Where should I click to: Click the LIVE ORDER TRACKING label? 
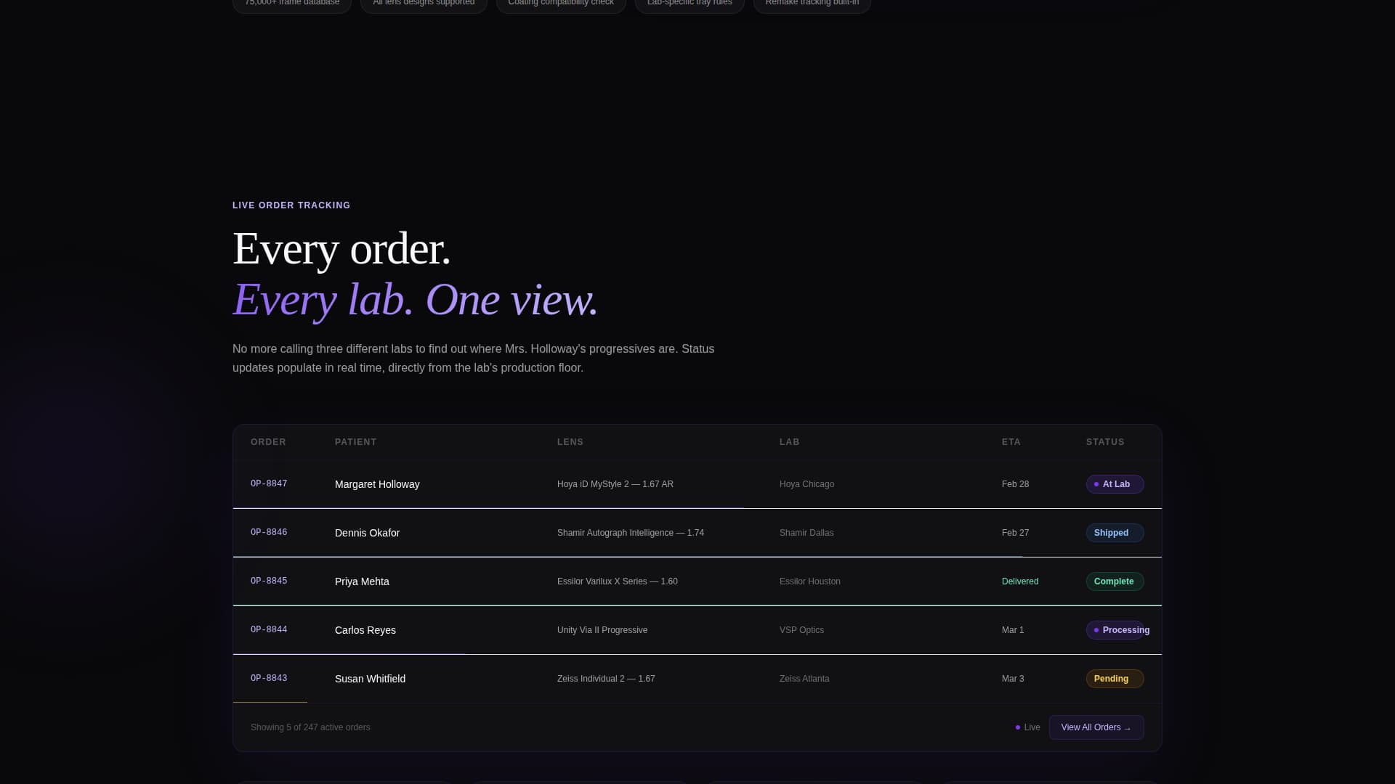click(291, 205)
